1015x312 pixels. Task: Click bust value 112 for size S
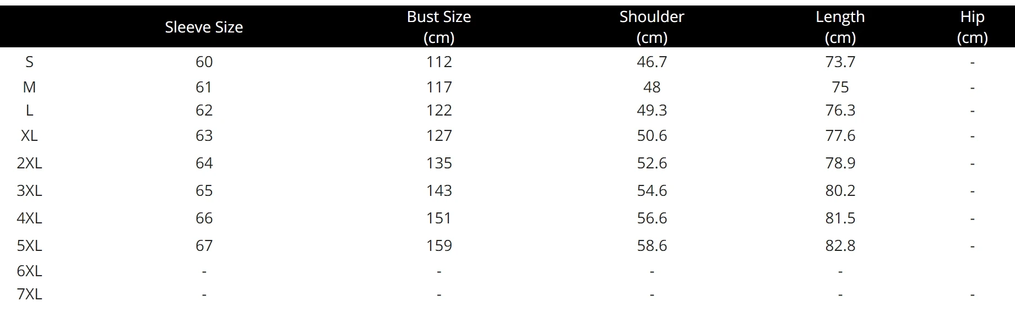click(439, 62)
